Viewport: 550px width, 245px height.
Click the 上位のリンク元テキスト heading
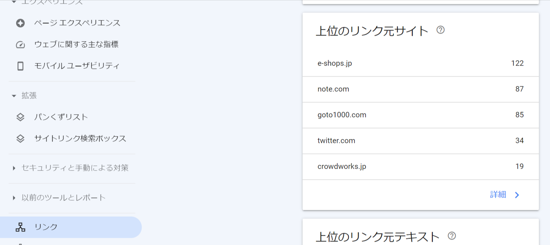tap(378, 237)
